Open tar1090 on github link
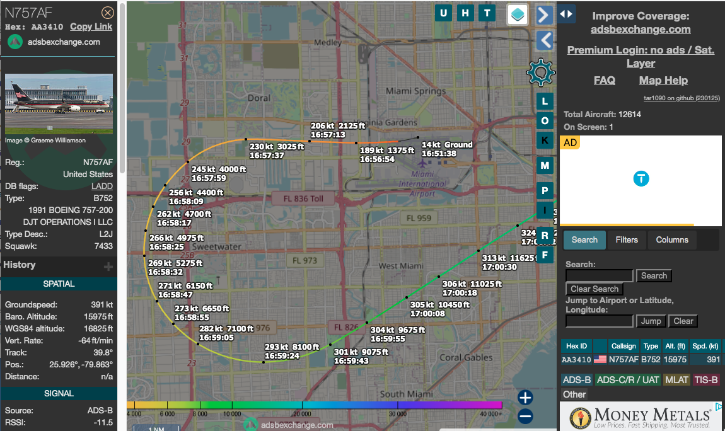 [681, 98]
